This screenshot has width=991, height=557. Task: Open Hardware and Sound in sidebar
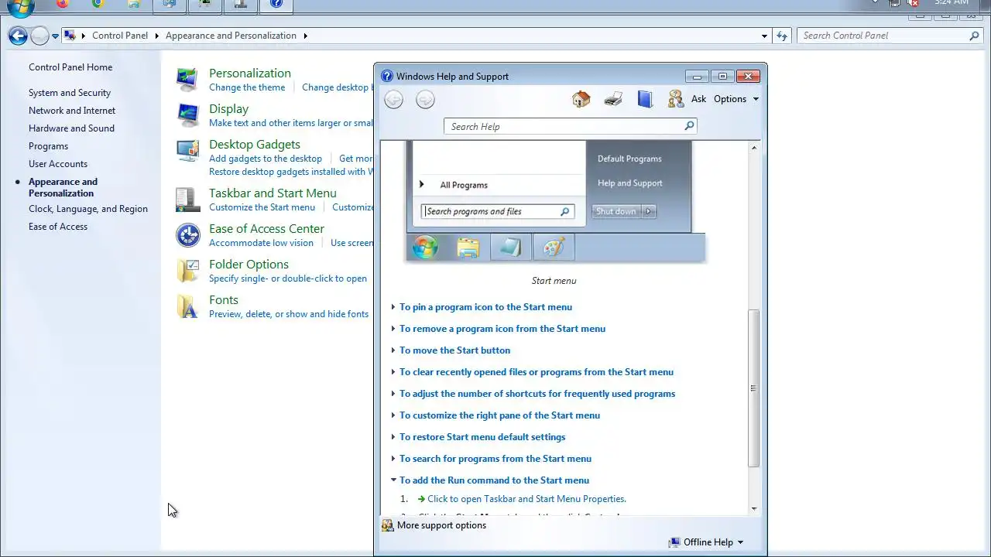coord(71,128)
